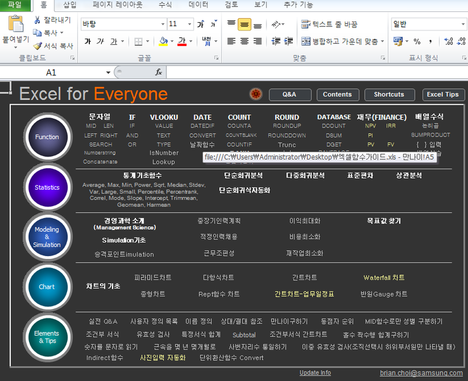Decrease font size with small 가 icon
Screen dimensions: 468x381
213,24
